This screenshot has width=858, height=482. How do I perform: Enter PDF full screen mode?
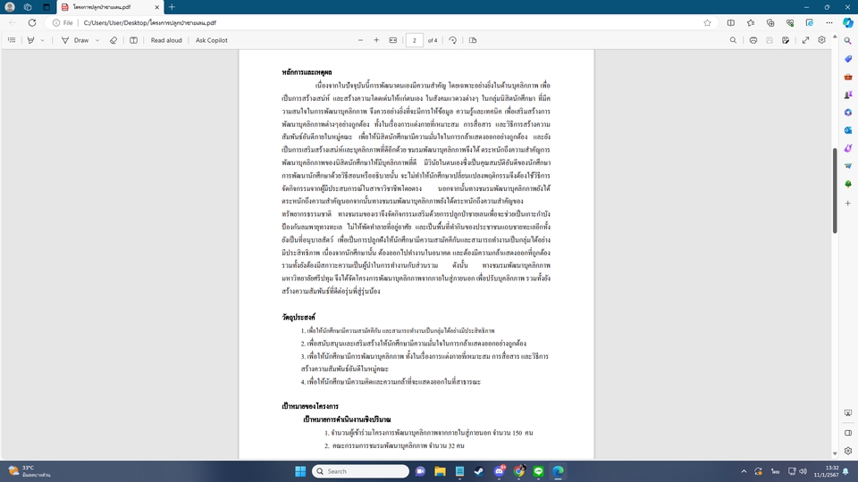(x=805, y=40)
